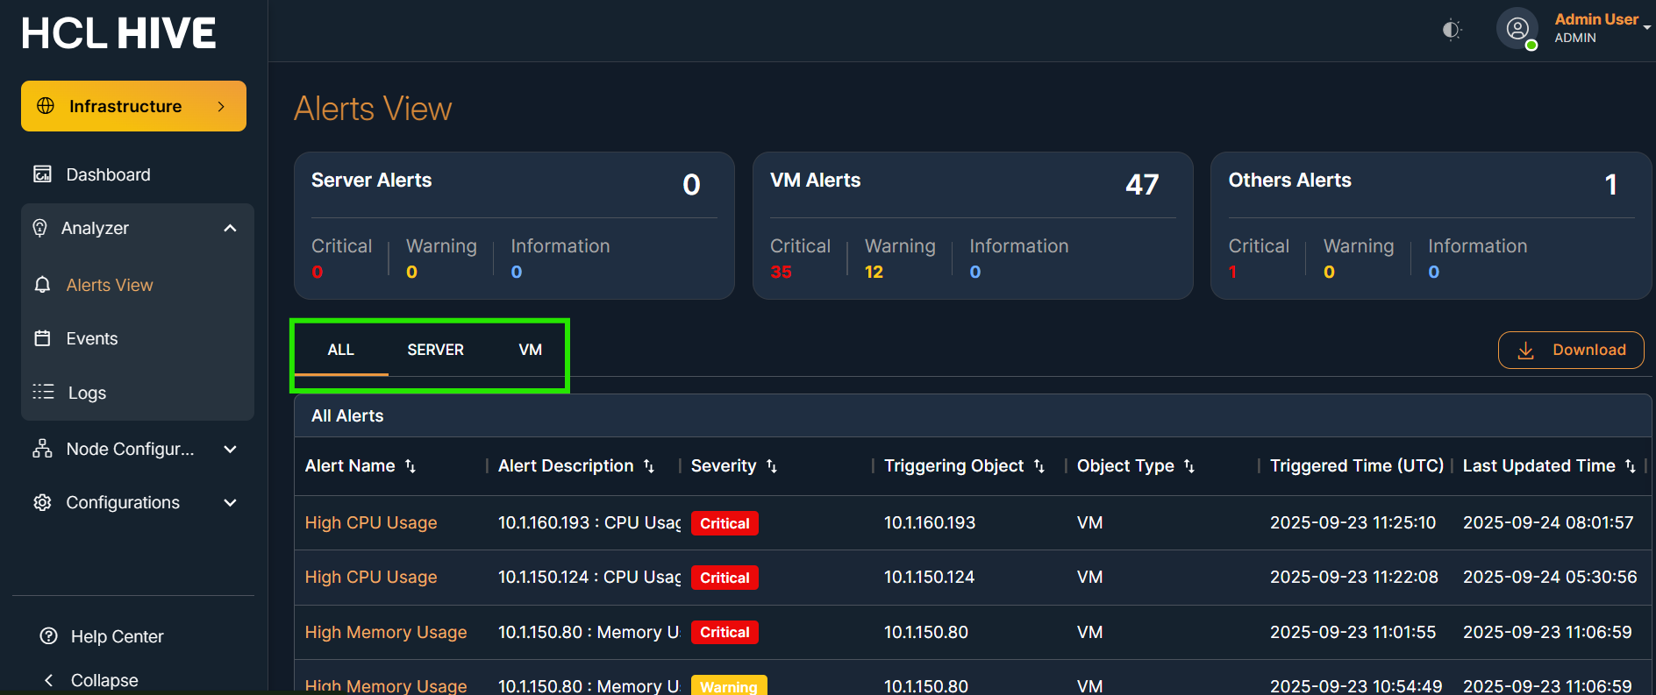Sort table by Alert Name column
The width and height of the screenshot is (1656, 695).
coord(410,466)
